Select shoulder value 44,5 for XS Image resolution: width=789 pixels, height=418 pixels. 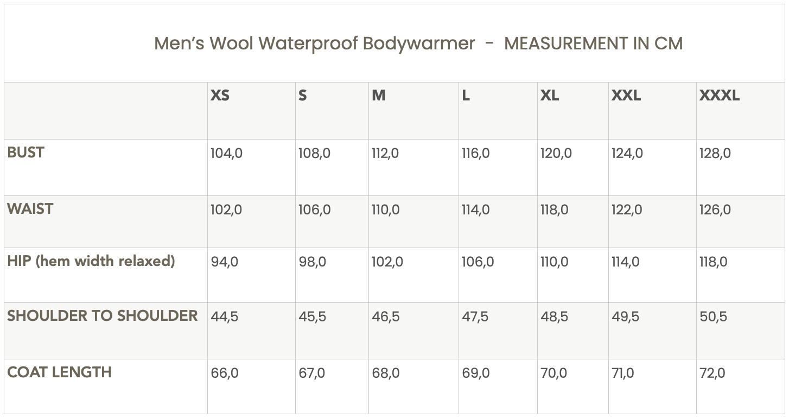pyautogui.click(x=224, y=317)
